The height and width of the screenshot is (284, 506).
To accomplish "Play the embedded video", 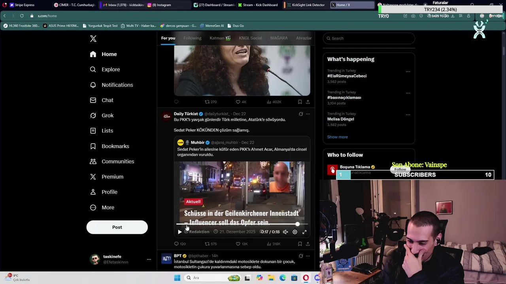I will point(180,232).
